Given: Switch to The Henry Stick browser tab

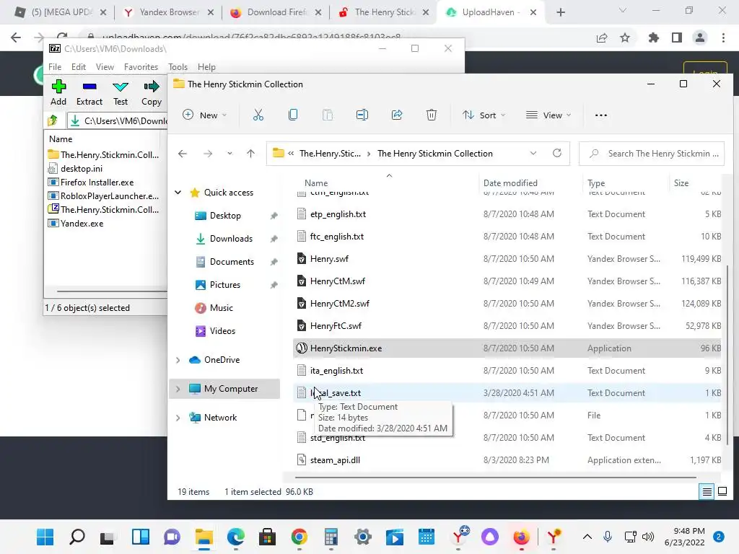Looking at the screenshot, I should pyautogui.click(x=384, y=12).
